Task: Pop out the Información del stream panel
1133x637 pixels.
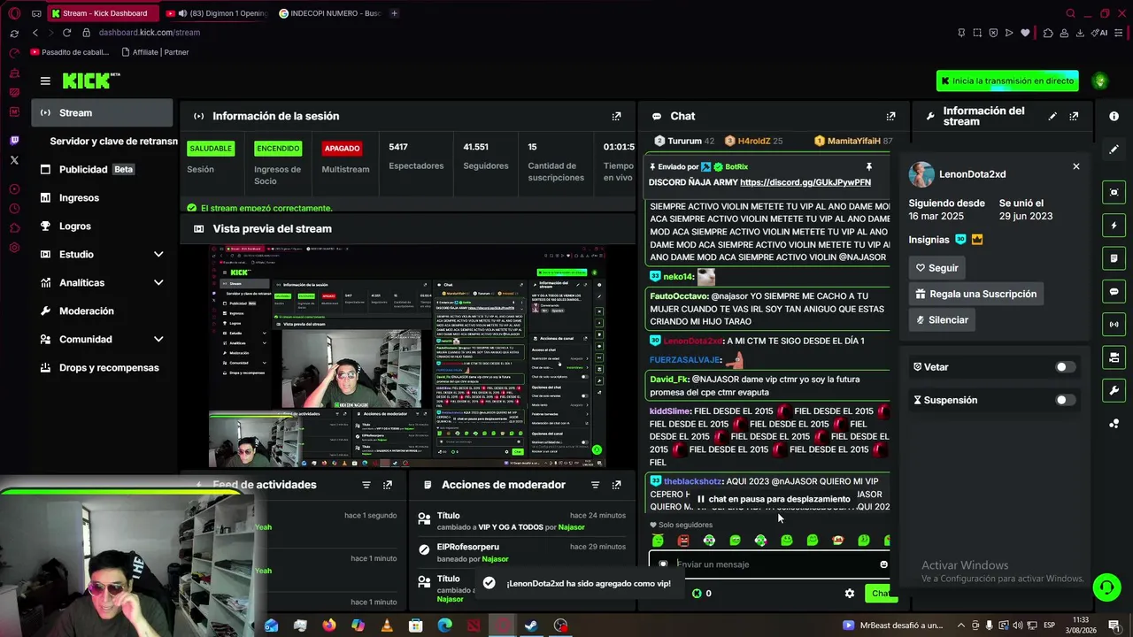Action: 1074,116
